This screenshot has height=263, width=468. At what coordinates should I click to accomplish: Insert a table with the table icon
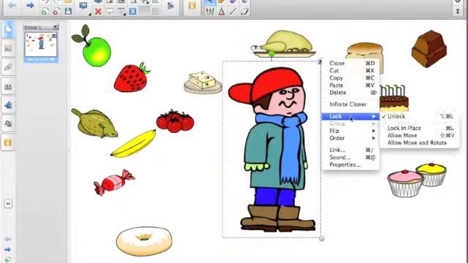pos(121,12)
